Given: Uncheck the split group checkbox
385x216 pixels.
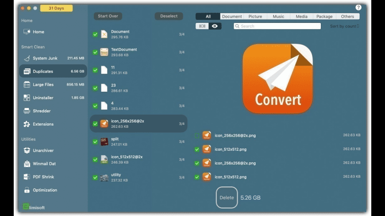Looking at the screenshot, I should point(95,142).
